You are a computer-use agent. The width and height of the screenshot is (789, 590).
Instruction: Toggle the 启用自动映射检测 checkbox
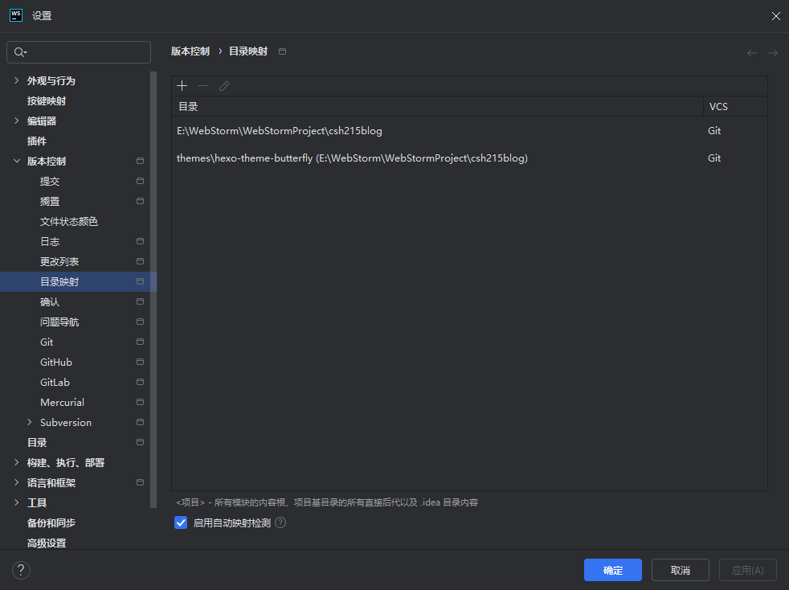pyautogui.click(x=181, y=522)
